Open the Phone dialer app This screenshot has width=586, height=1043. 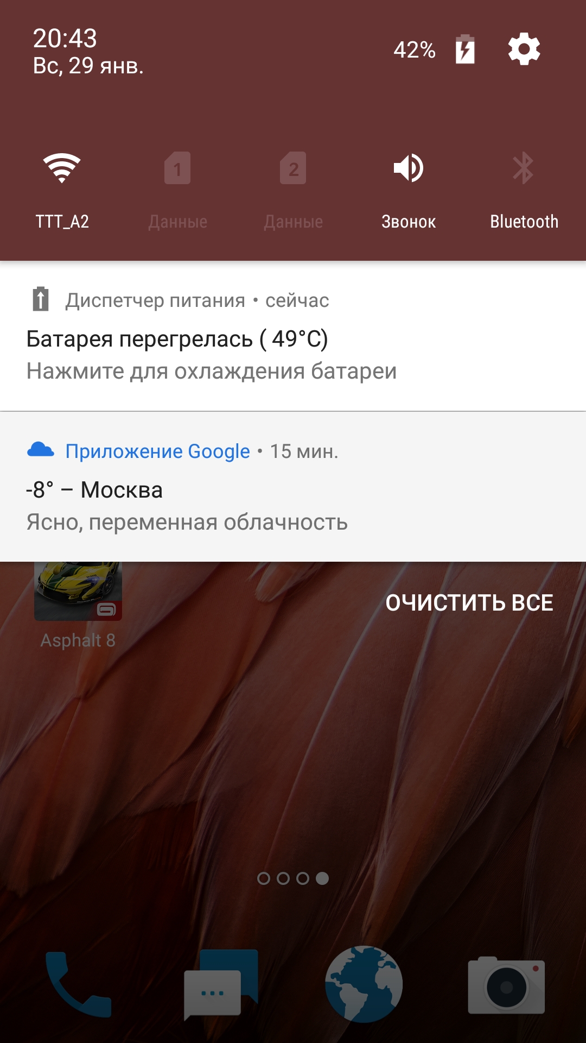point(78,984)
